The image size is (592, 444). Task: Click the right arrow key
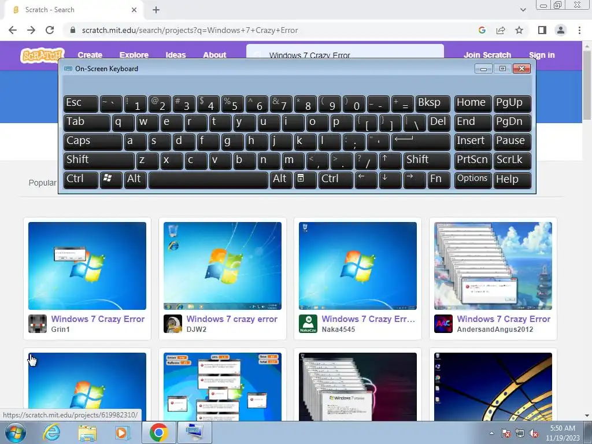[414, 180]
